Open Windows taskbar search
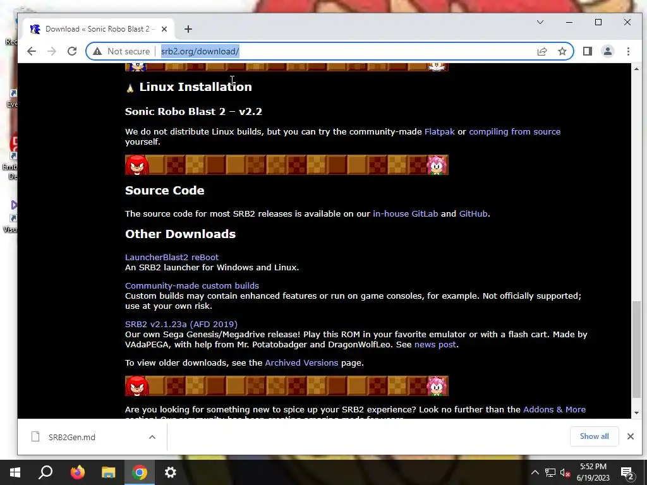Screen dimensions: 647x485 pos(45,472)
